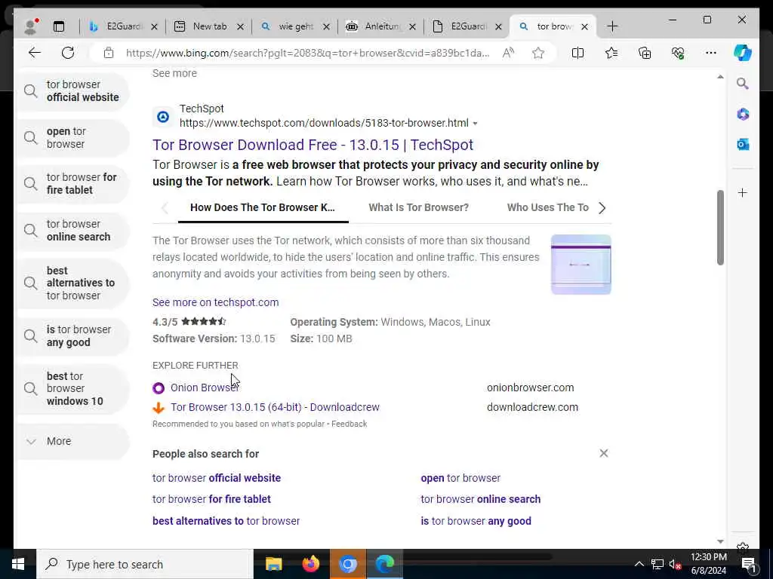This screenshot has height=579, width=773.
Task: Open sidebar settings gear icon
Action: 743,547
